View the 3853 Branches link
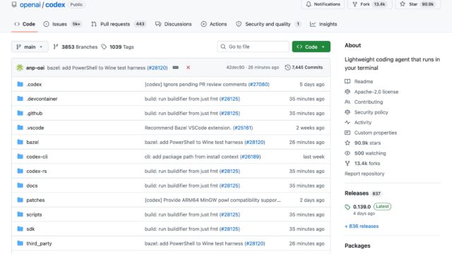 [76, 47]
